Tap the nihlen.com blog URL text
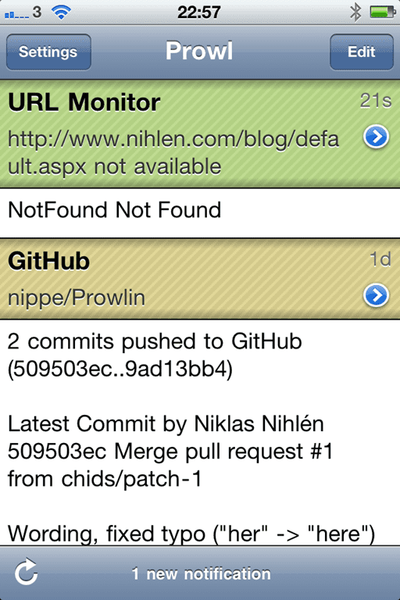This screenshot has width=400, height=600. (173, 152)
